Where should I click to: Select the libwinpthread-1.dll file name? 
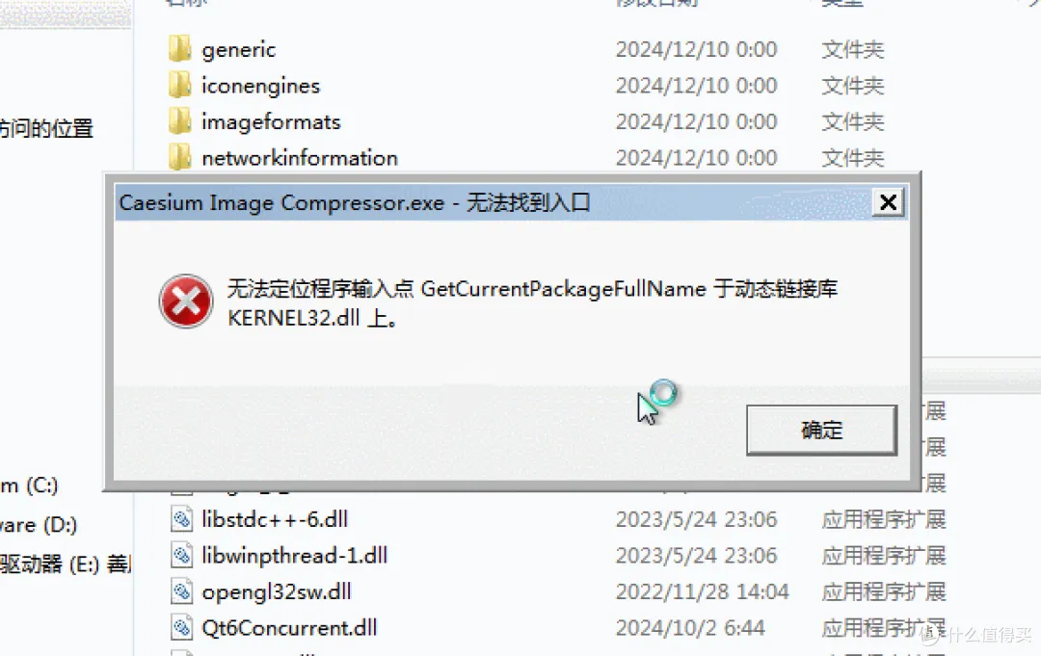[x=295, y=555]
